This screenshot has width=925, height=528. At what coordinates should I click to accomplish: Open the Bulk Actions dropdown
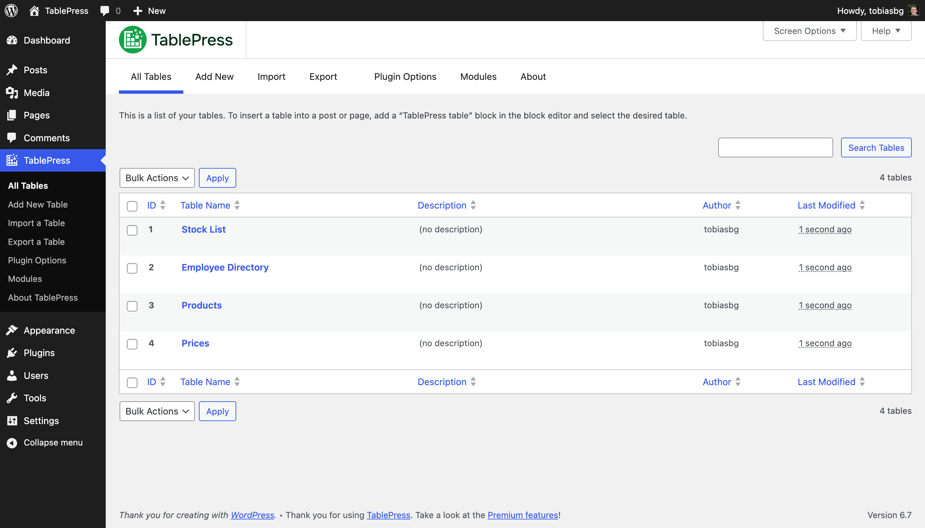pyautogui.click(x=157, y=178)
